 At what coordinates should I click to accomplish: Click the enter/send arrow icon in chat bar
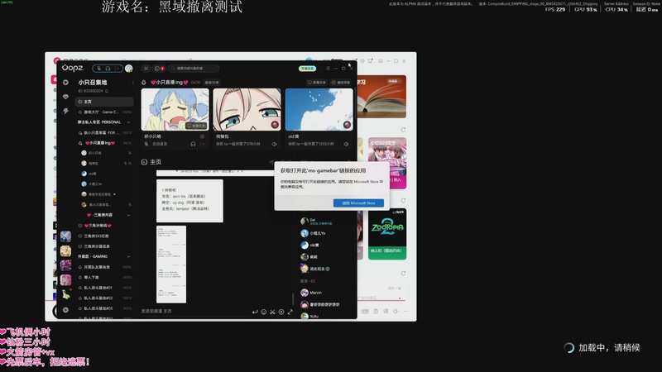point(255,312)
